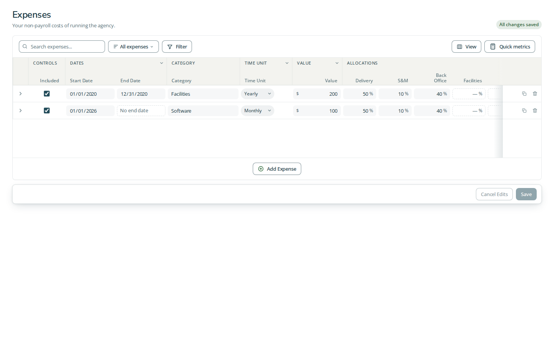Uncheck Included for the Software expense

click(47, 111)
